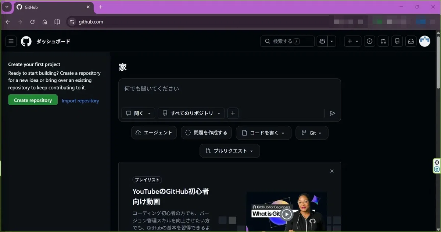Open Copilot chat icon in header

click(x=322, y=41)
